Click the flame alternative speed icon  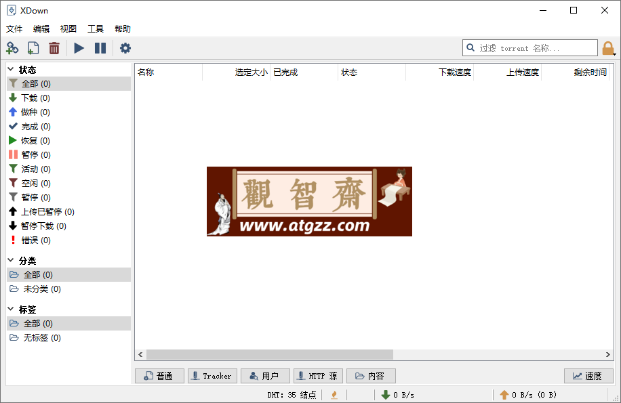point(334,395)
